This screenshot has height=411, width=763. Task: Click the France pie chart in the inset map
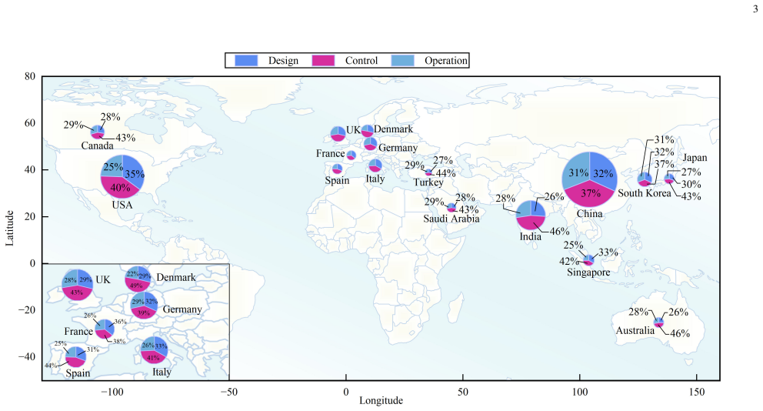[105, 329]
